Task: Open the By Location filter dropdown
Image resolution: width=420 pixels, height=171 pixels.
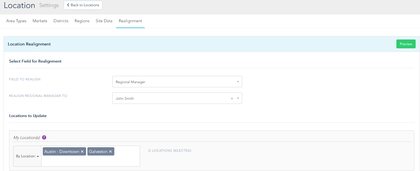Action: coord(27,156)
